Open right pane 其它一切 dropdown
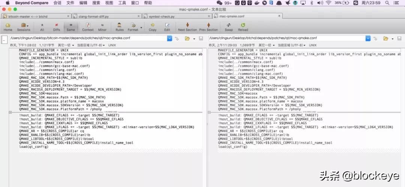The width and height of the screenshot is (405, 187). [267, 45]
